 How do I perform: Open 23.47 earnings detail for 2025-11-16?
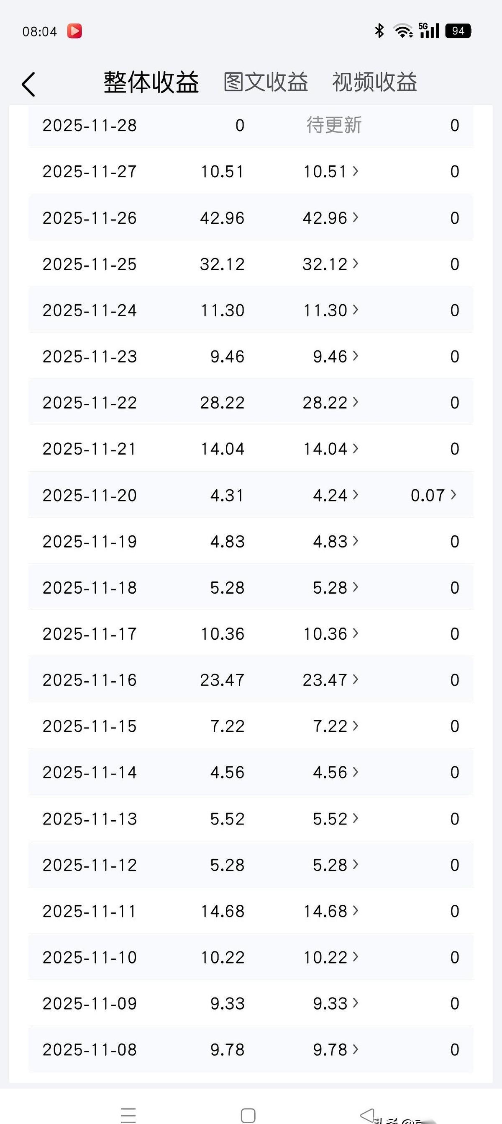tap(331, 680)
